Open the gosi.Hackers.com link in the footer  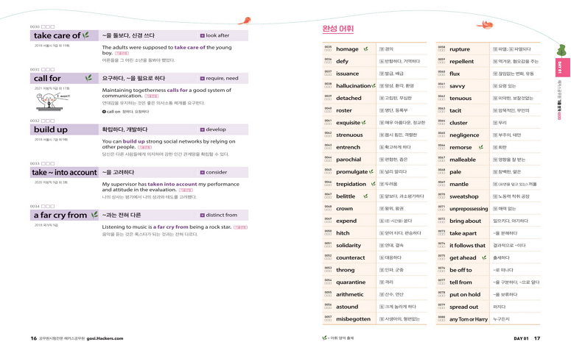pyautogui.click(x=105, y=338)
